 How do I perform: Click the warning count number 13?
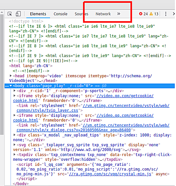[156, 14]
